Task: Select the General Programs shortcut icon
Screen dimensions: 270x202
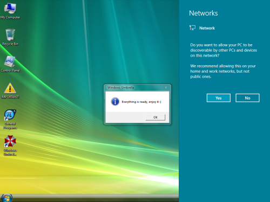Action: (x=10, y=120)
